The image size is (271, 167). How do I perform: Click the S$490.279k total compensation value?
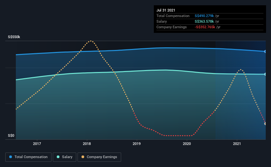coord(204,16)
